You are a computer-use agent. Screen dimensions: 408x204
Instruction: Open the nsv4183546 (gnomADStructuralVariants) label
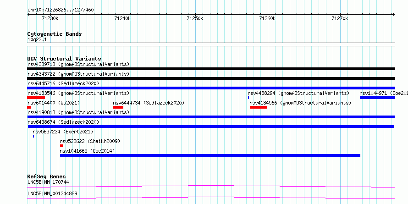(x=78, y=93)
